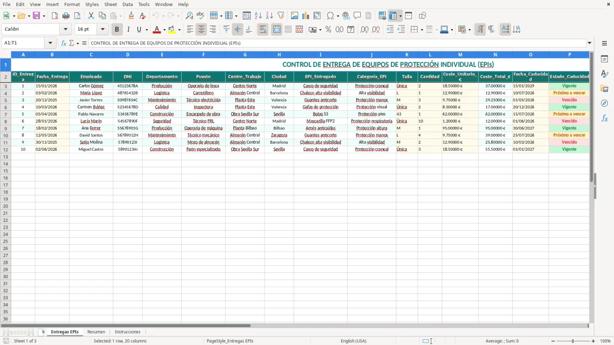Insert a chart using the toolbar icon

(x=306, y=16)
